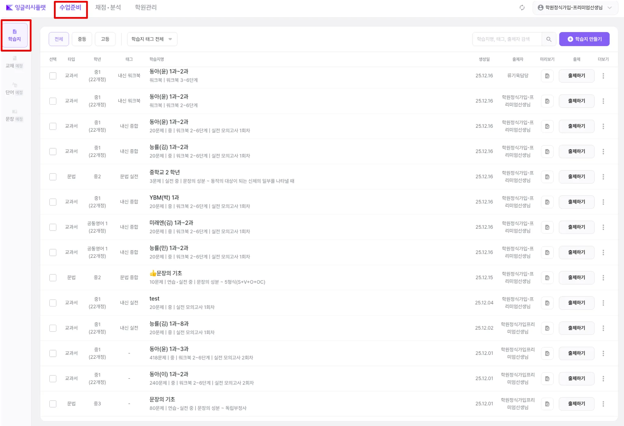
Task: Preview the 미래엔(김) 1과~2과 worksheet
Action: tap(547, 227)
